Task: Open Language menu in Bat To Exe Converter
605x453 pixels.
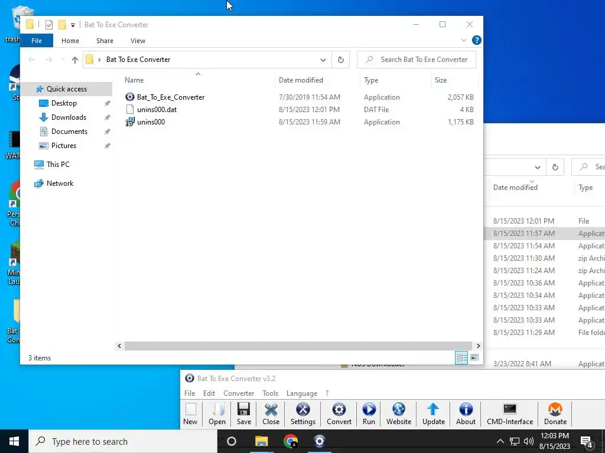Action: [302, 393]
